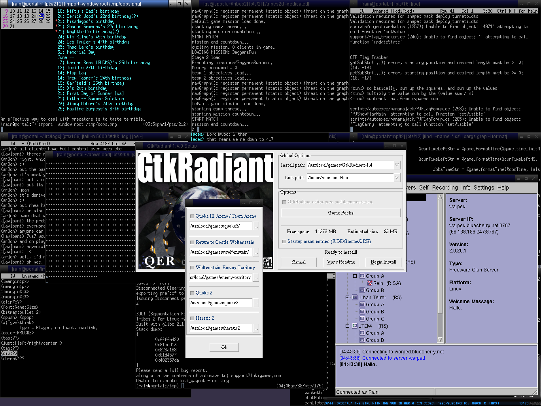Viewport: 541px width, 406px height.
Task: Click Group B icon under Urban Terror
Action: click(x=362, y=311)
